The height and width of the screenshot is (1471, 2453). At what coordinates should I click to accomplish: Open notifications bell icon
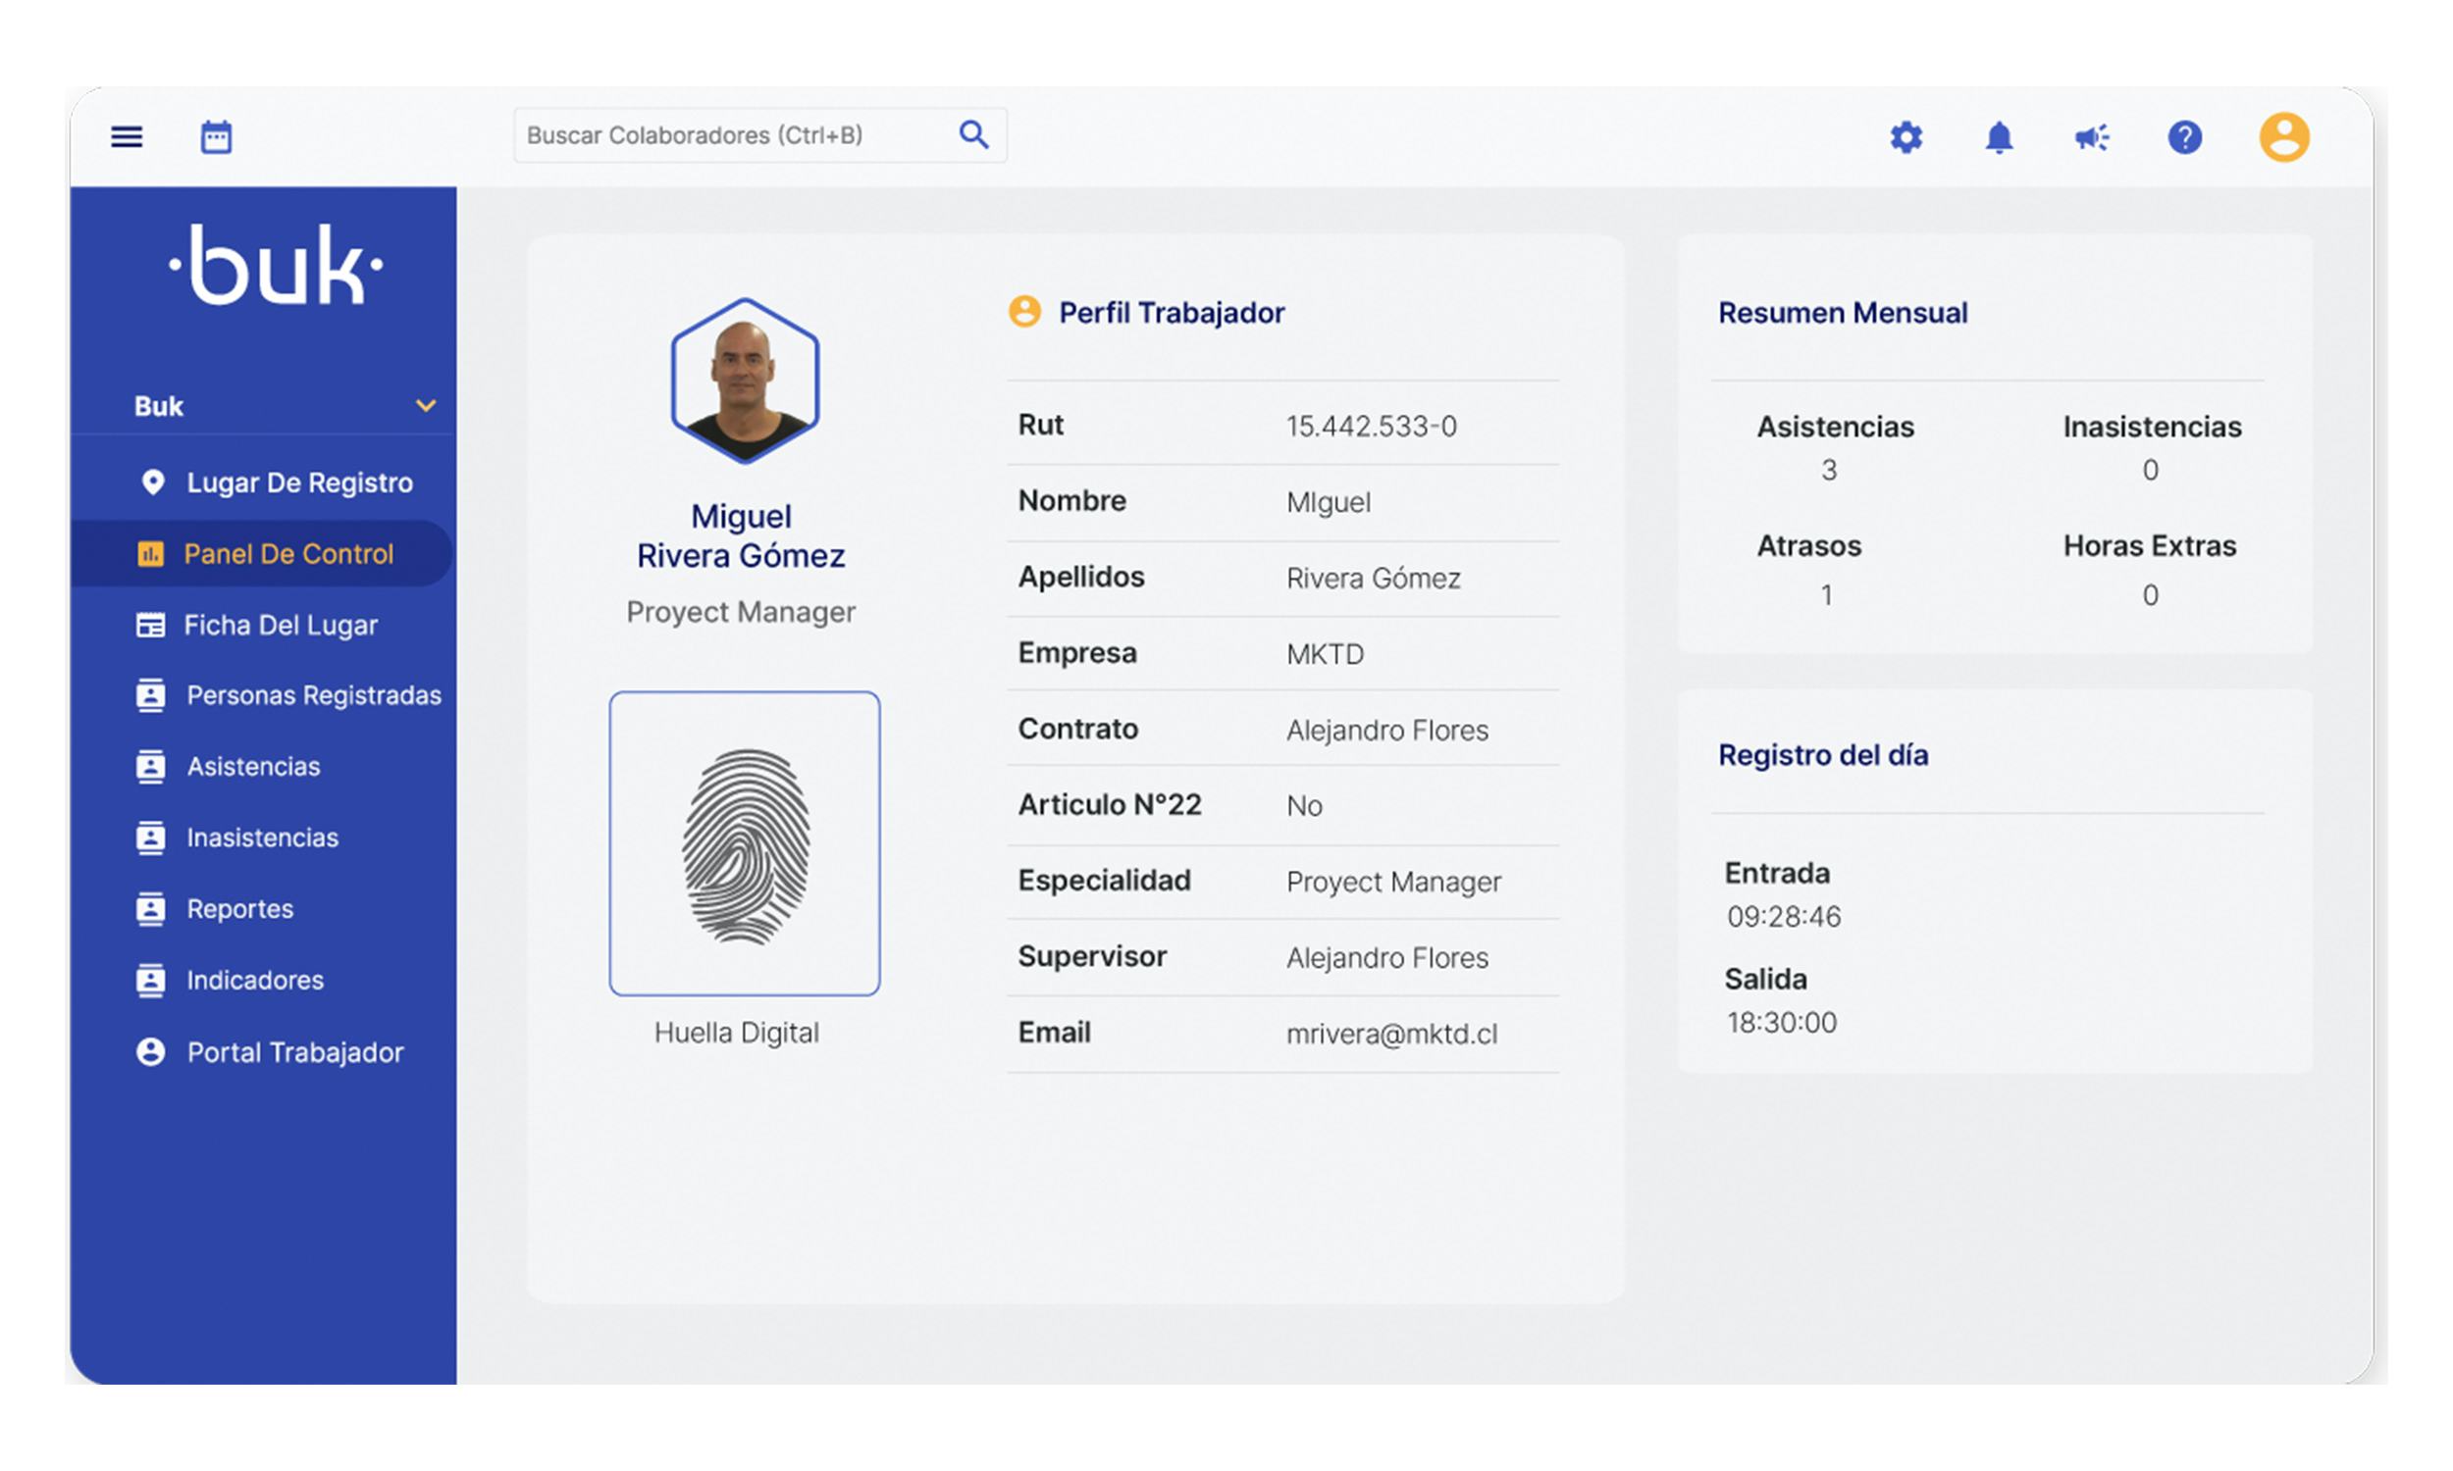click(x=1998, y=136)
